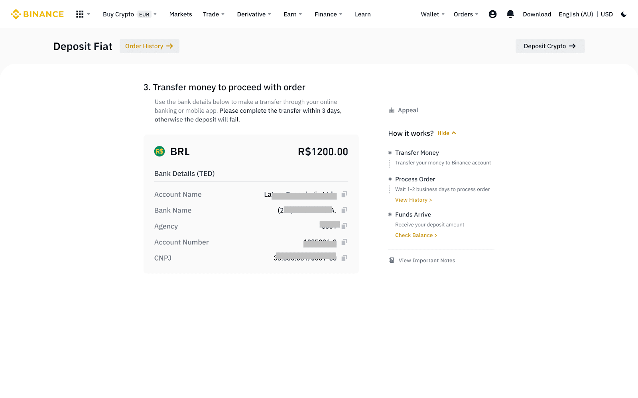Open the notifications bell
The image size is (638, 398).
pyautogui.click(x=510, y=14)
